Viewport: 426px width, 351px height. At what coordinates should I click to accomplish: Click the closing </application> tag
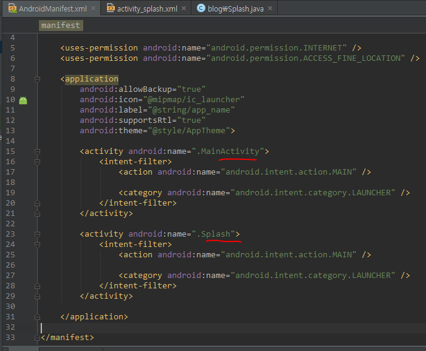(94, 316)
